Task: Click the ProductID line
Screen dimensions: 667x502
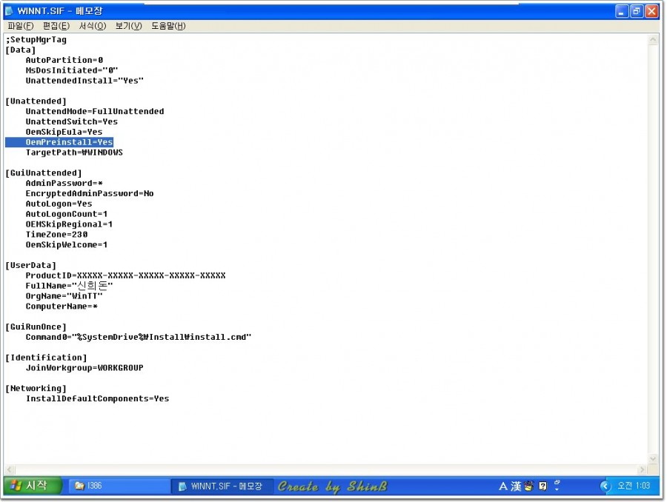Action: click(x=125, y=275)
